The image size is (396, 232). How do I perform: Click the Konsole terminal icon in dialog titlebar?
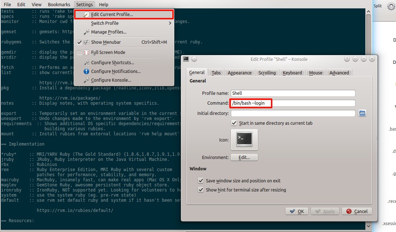(186, 59)
